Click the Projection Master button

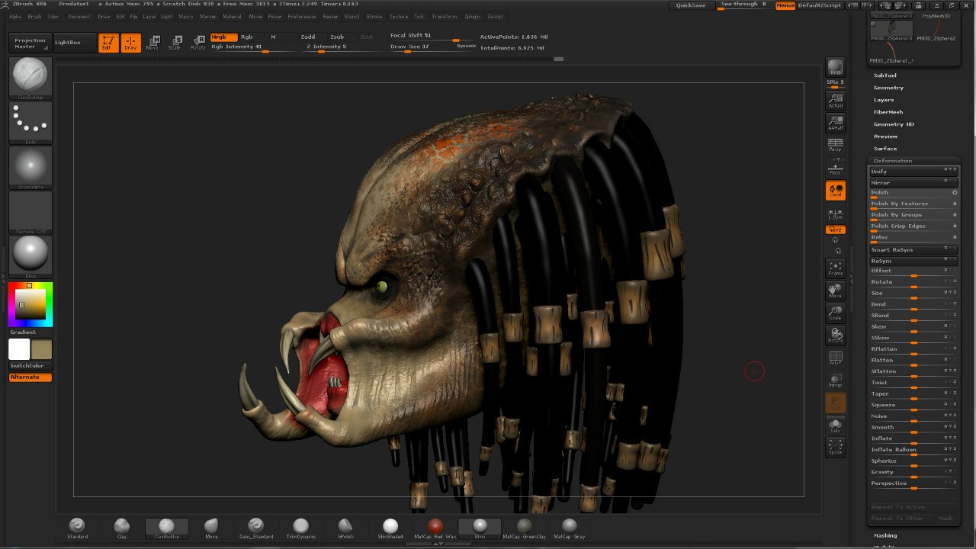click(30, 43)
